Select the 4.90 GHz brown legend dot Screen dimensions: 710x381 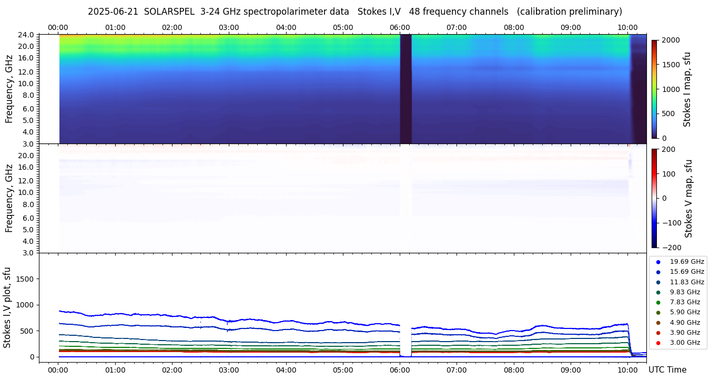tap(658, 323)
